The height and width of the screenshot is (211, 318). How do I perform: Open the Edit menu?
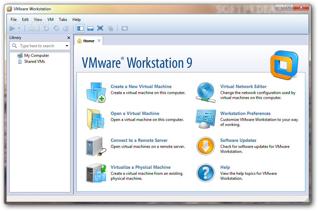tap(25, 20)
